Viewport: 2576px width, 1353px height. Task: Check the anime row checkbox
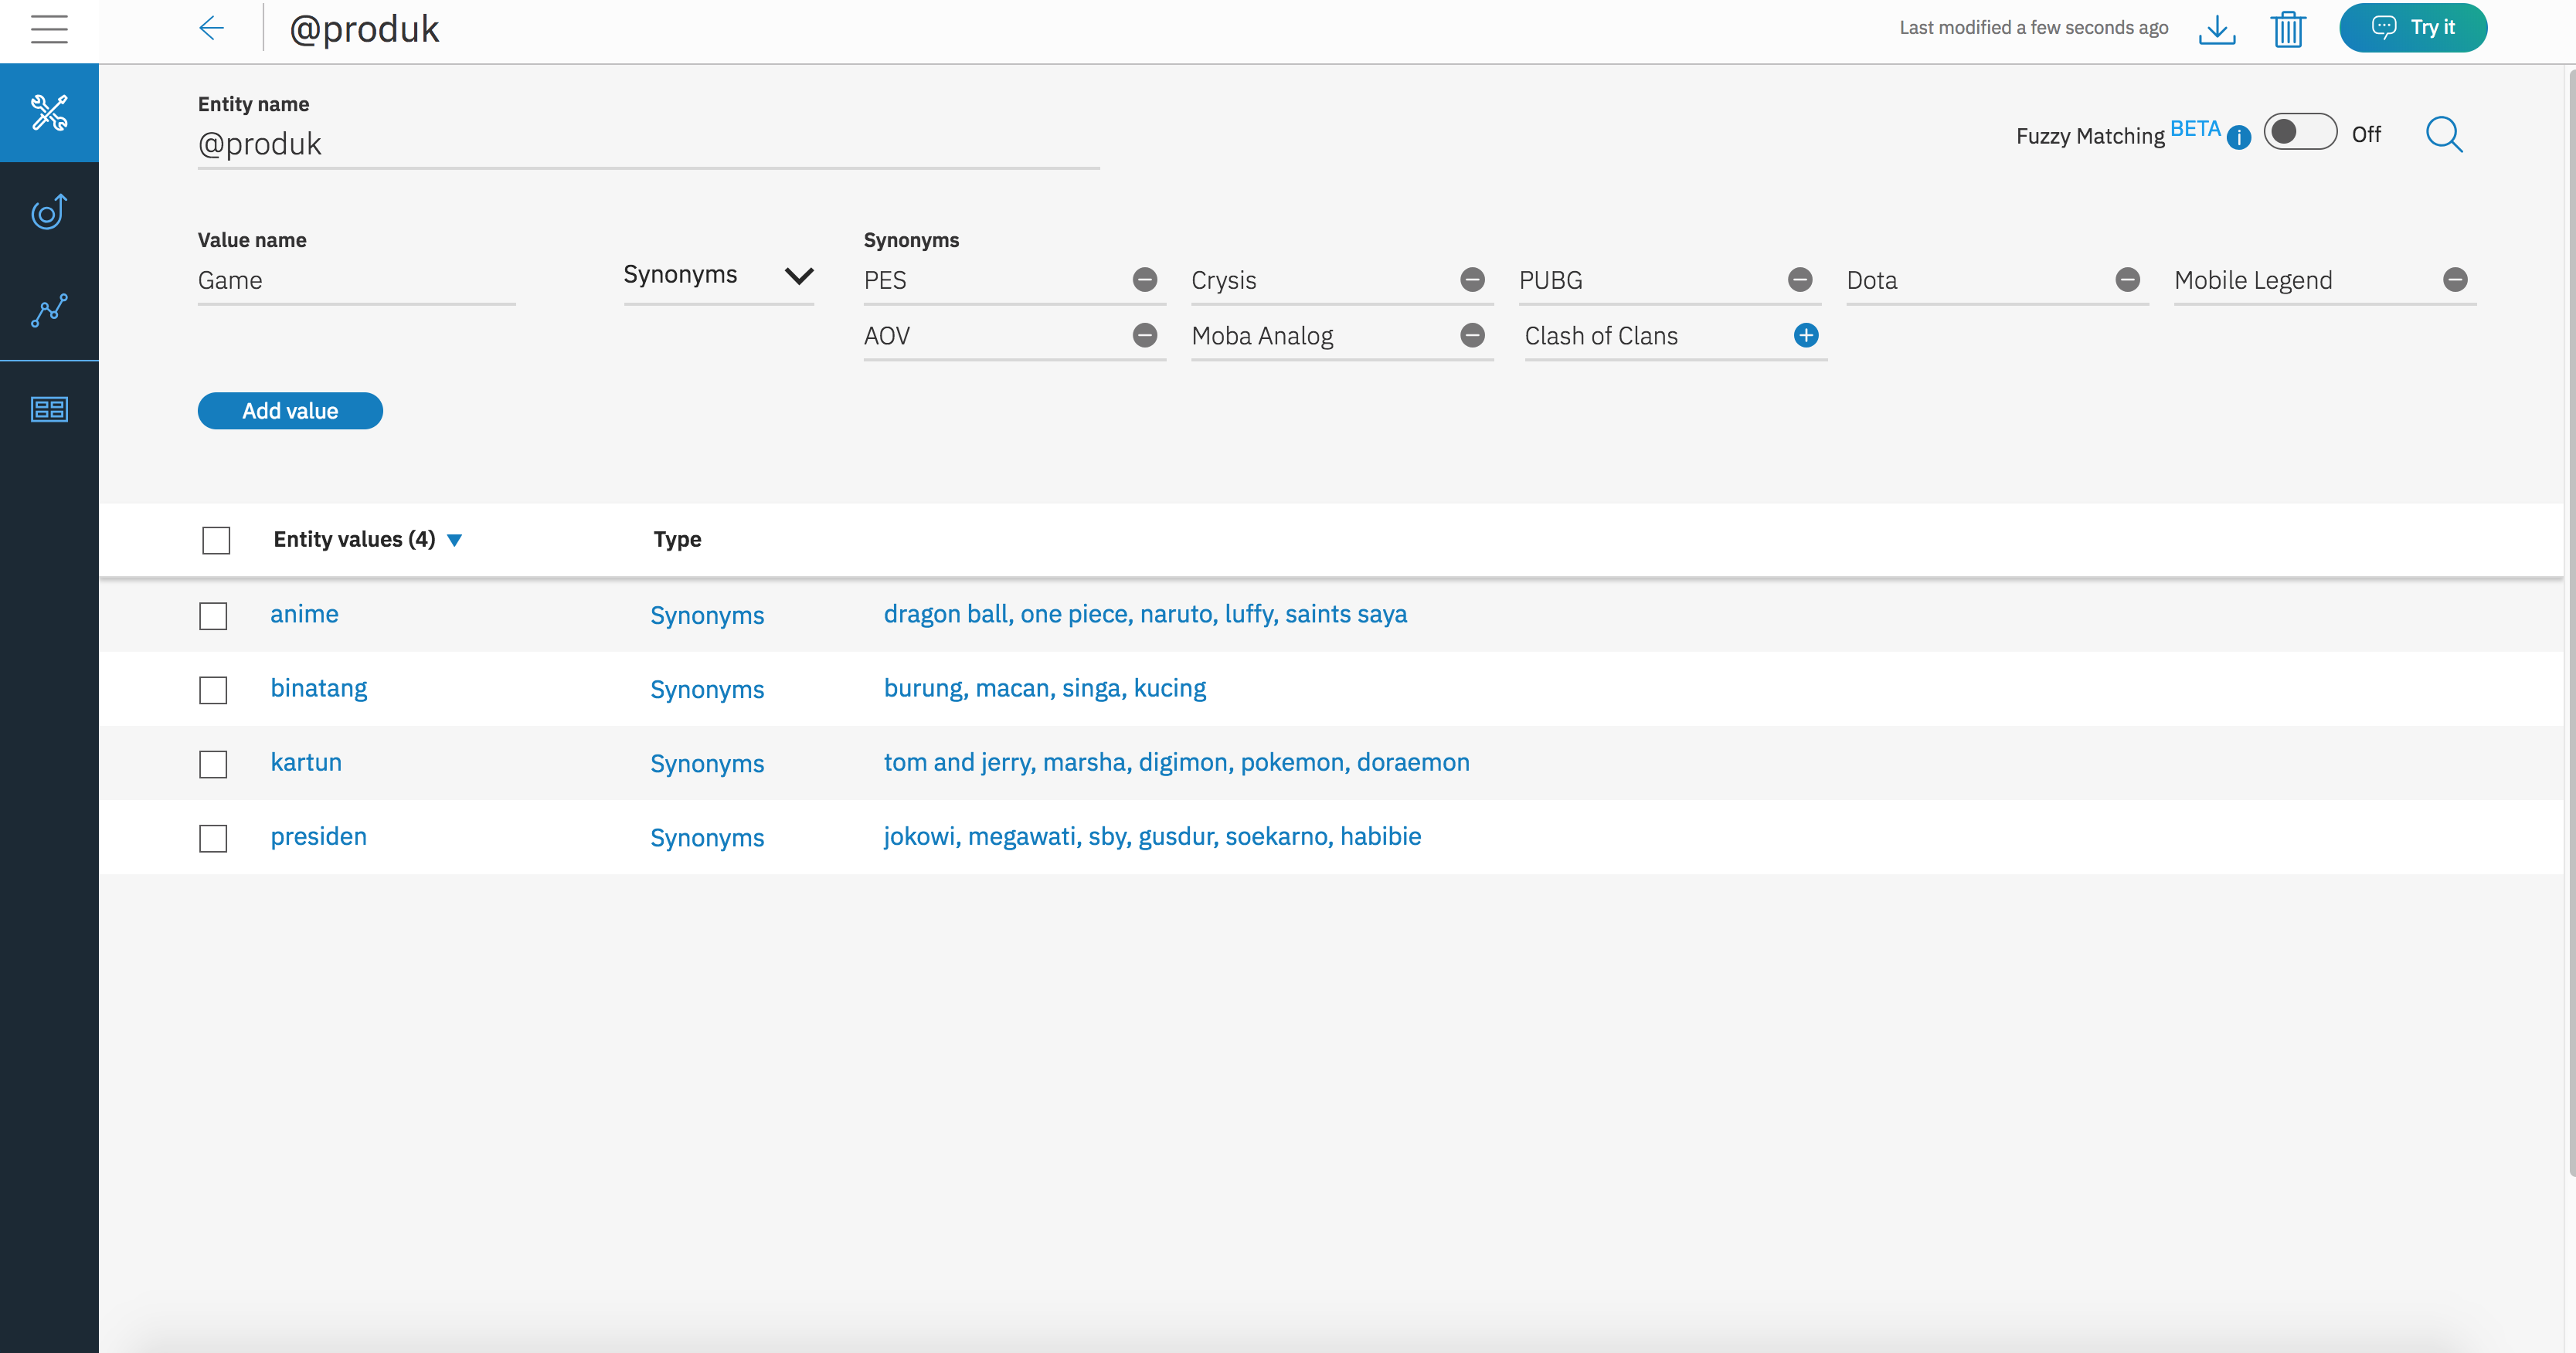point(213,615)
